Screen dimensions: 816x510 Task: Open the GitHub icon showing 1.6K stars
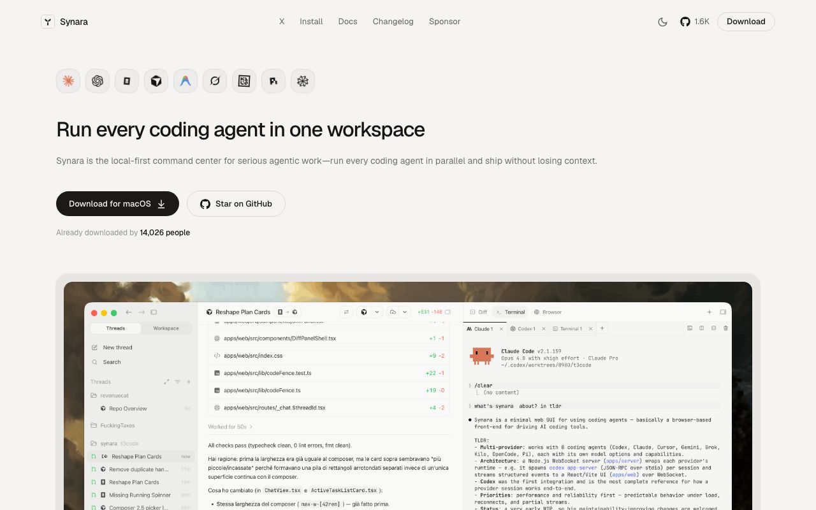[x=685, y=22]
